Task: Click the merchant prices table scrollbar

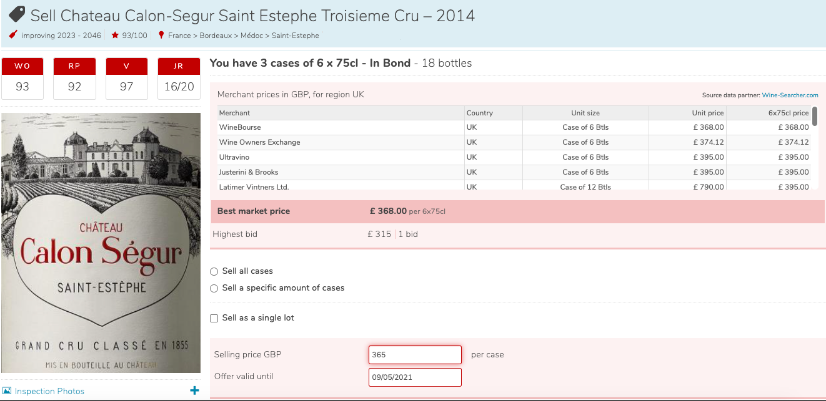Action: pos(815,116)
